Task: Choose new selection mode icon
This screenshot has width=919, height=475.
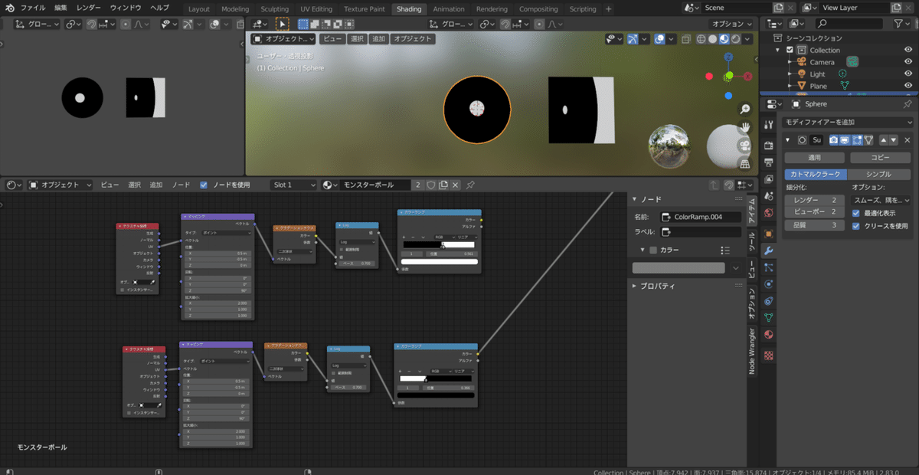Action: tap(303, 24)
